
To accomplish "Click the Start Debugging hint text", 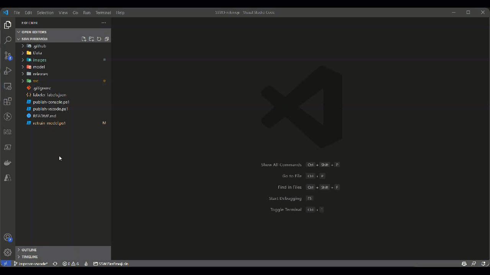I will [286, 198].
